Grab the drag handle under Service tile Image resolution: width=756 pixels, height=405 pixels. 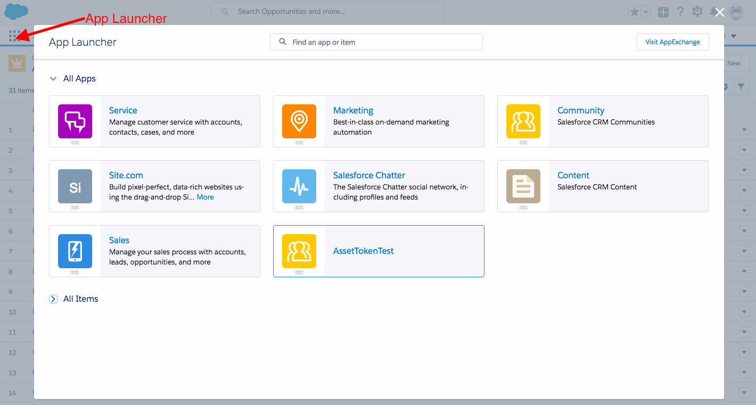pos(75,143)
